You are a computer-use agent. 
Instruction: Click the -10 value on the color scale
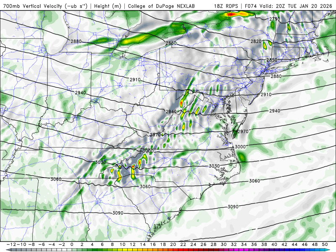pyautogui.click(x=21, y=244)
